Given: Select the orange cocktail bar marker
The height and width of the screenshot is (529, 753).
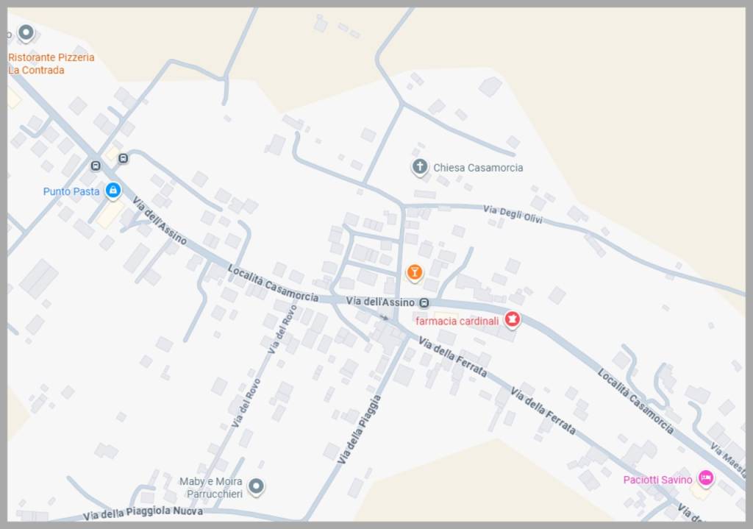Looking at the screenshot, I should tap(415, 272).
